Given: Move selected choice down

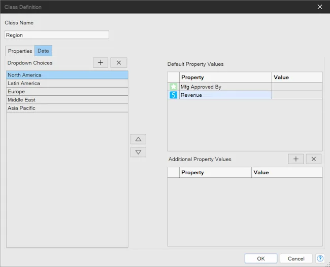Looking at the screenshot, I should pos(138,152).
